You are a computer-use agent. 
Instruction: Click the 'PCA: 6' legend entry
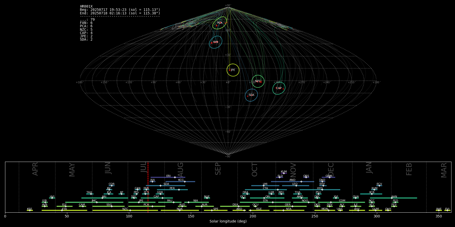pos(86,26)
